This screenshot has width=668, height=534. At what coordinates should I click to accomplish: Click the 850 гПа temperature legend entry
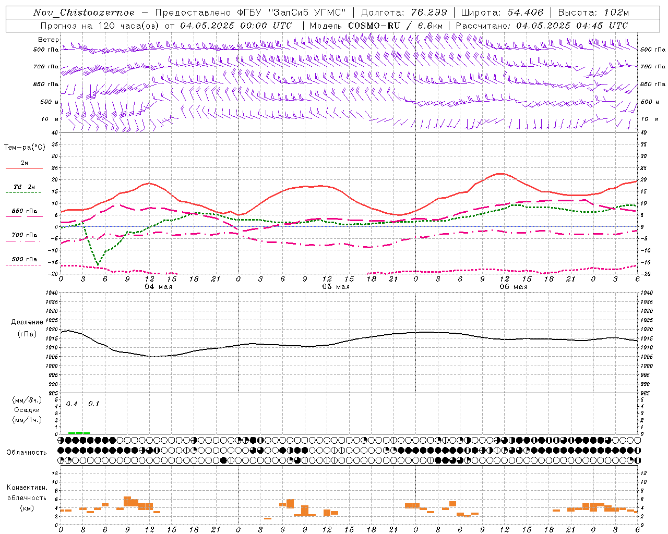pyautogui.click(x=24, y=211)
